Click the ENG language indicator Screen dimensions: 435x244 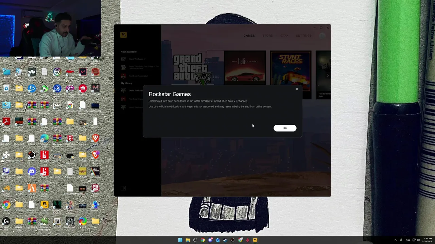click(x=407, y=240)
